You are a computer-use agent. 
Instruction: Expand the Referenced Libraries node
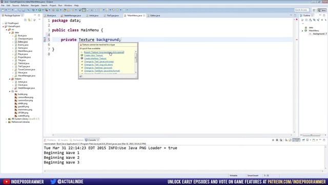point(7,122)
